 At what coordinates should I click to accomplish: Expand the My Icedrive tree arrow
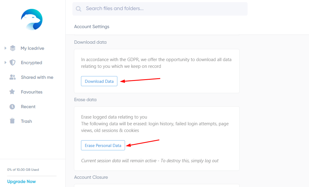(5, 48)
